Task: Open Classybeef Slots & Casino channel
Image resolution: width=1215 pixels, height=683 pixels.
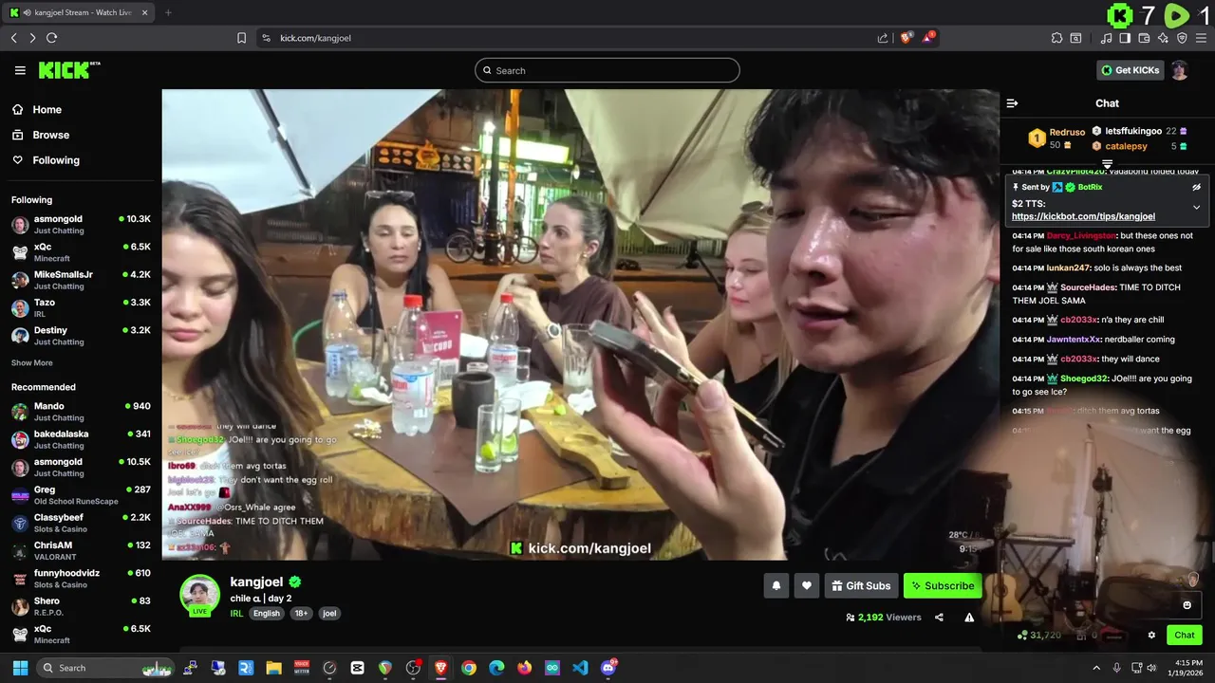Action: click(81, 523)
